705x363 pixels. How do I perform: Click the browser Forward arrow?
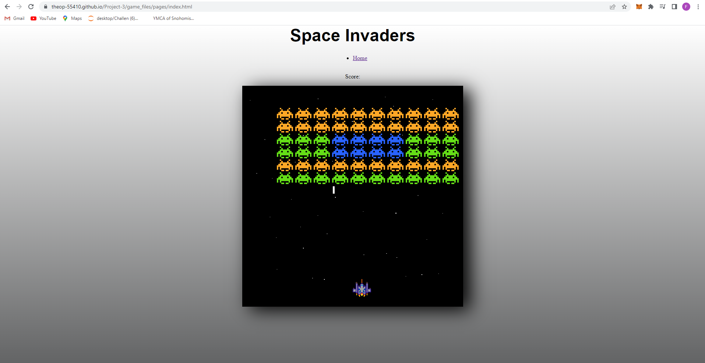point(19,7)
